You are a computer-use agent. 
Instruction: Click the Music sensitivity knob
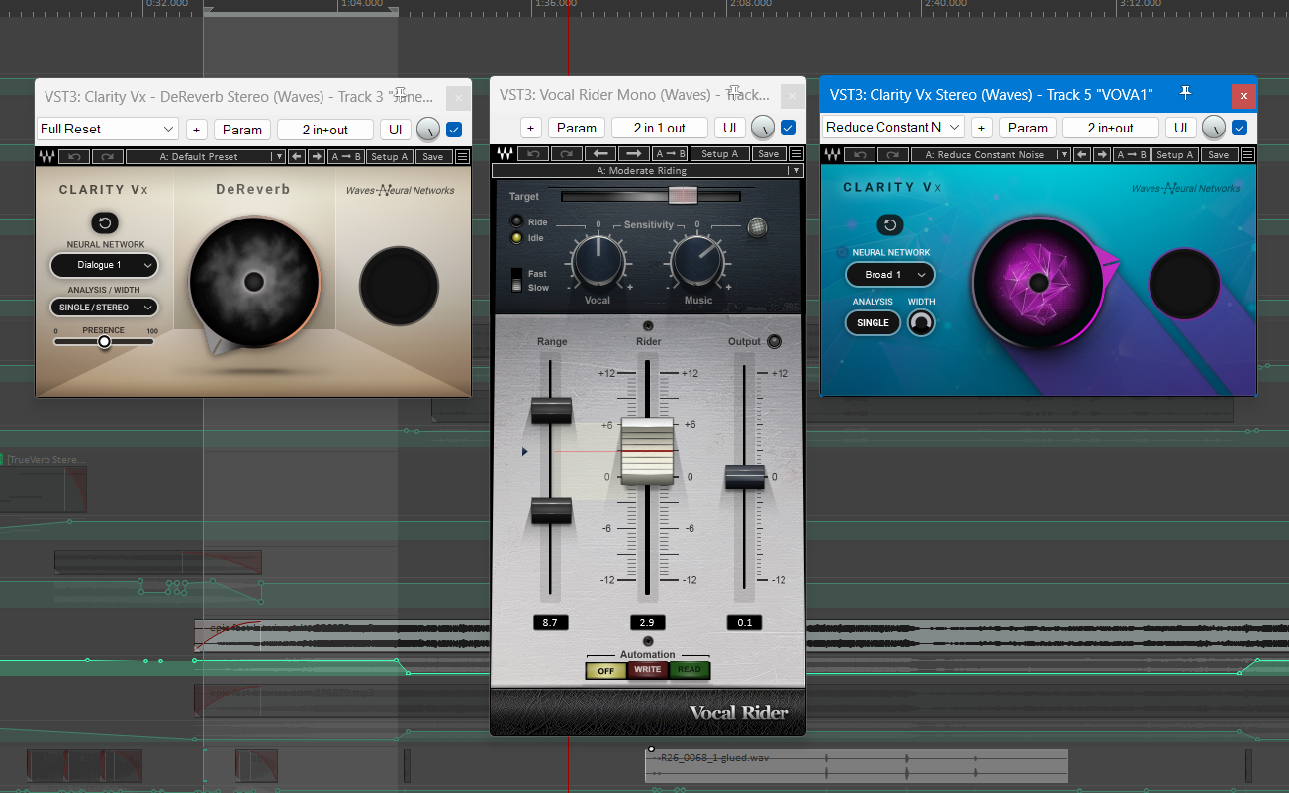click(x=698, y=261)
